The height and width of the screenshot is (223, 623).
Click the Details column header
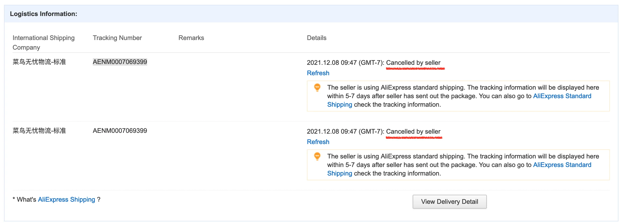(x=317, y=38)
